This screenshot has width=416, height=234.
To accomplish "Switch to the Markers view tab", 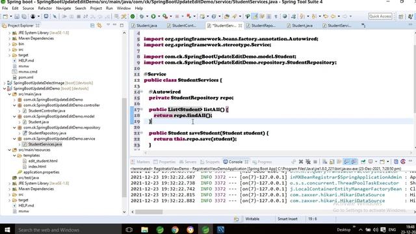I will [x=140, y=162].
